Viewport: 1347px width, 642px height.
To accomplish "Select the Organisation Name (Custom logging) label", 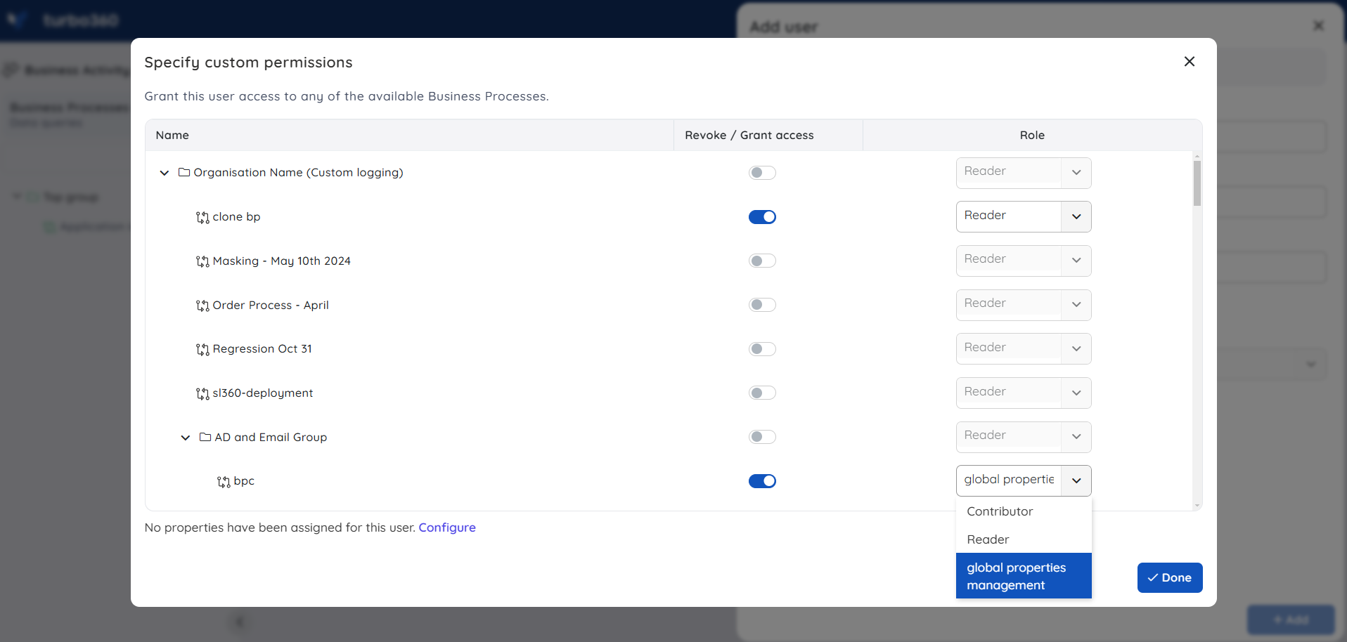I will pyautogui.click(x=299, y=173).
